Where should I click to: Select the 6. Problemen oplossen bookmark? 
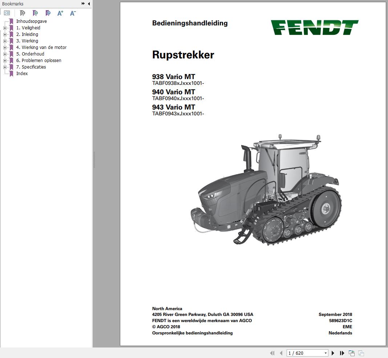[39, 60]
